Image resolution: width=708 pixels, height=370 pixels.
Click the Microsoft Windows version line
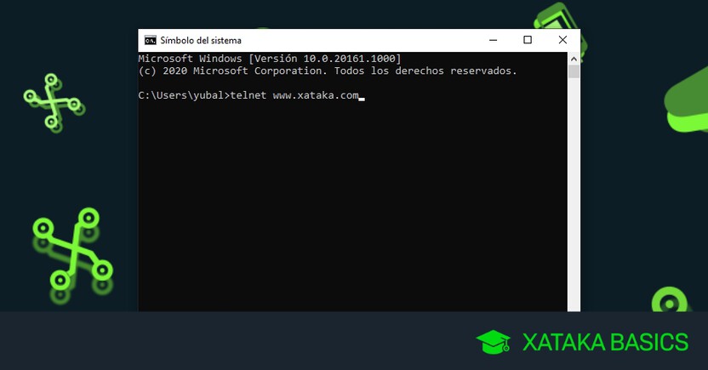(x=269, y=58)
